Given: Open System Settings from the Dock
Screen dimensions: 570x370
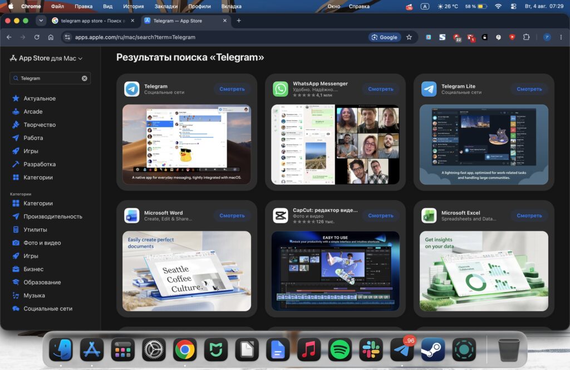Looking at the screenshot, I should pos(154,349).
